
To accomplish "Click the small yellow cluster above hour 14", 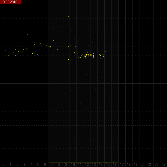I will point(100,56).
